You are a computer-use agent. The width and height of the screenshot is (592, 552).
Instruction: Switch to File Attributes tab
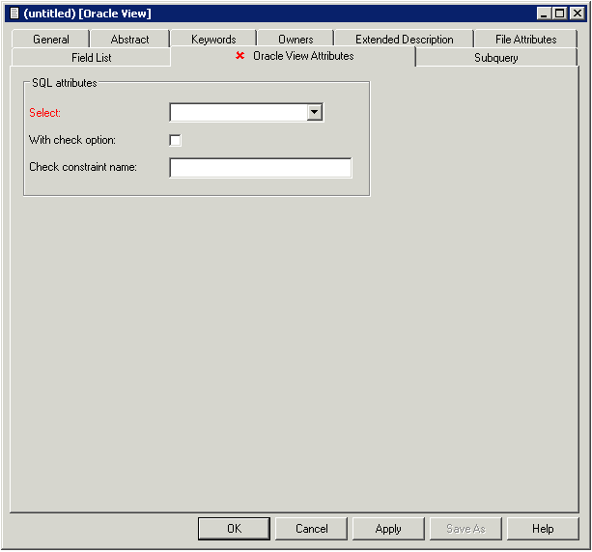coord(525,40)
